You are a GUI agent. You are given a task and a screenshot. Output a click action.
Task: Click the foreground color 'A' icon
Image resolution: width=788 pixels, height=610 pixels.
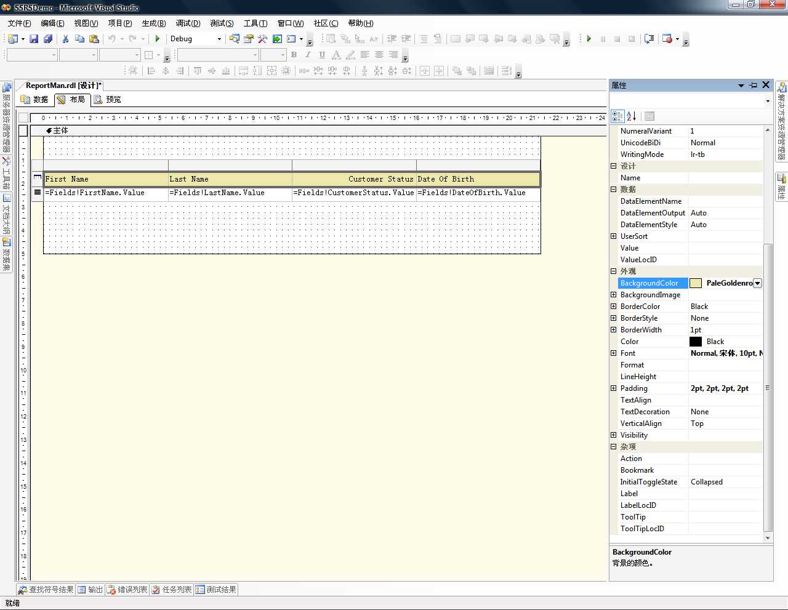(x=336, y=55)
